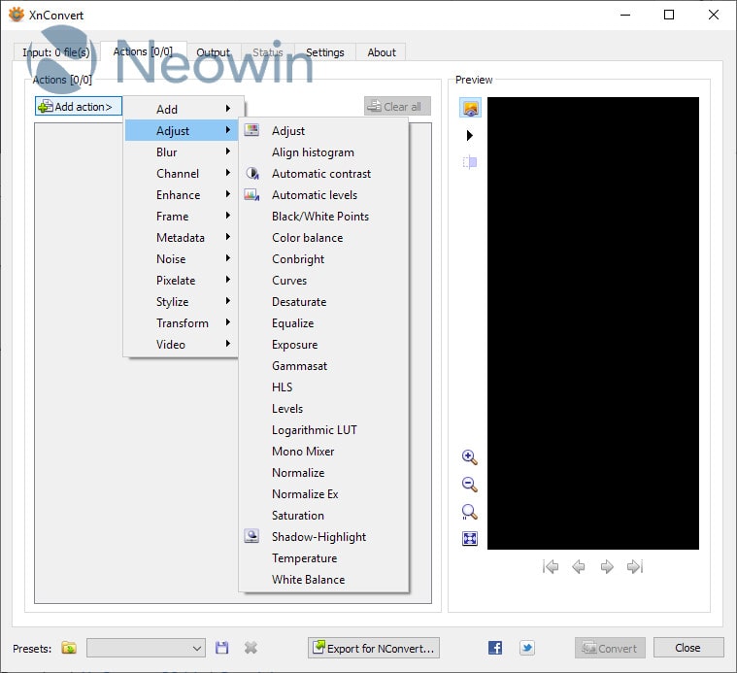Select the Exposure action
The image size is (737, 673).
coord(323,345)
